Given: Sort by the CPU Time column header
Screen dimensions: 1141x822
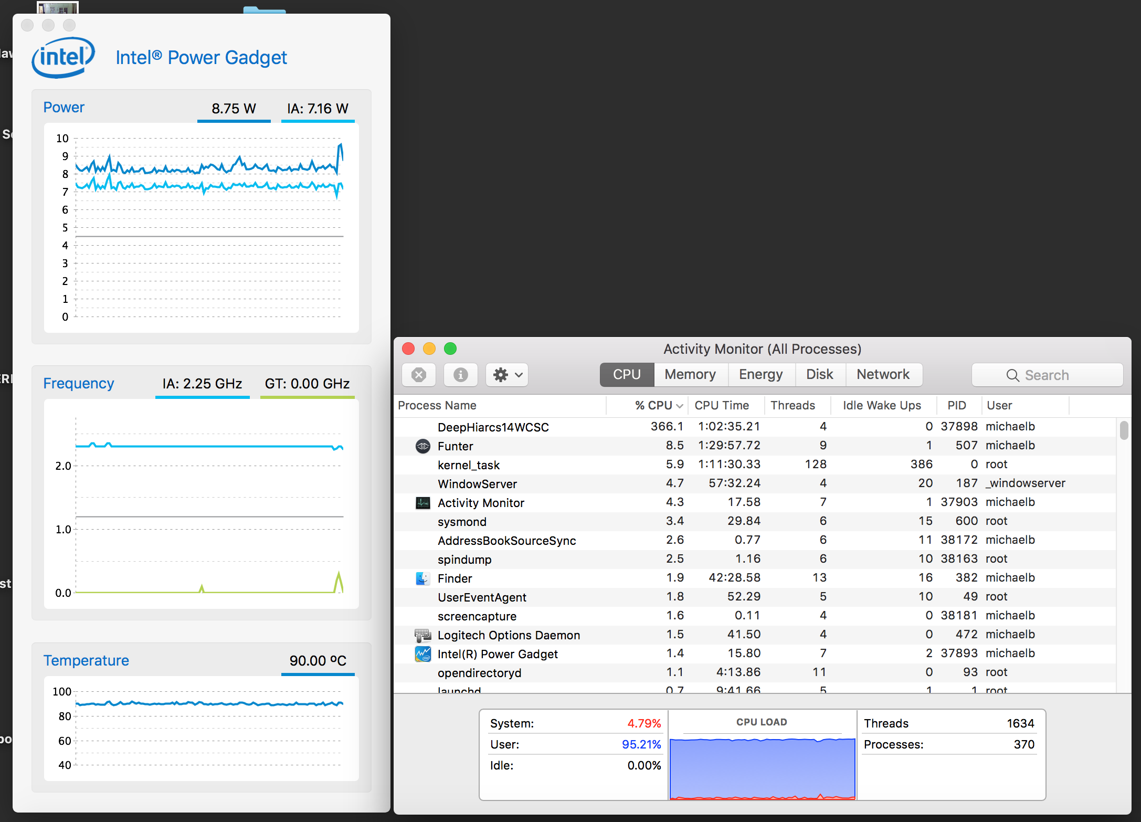Looking at the screenshot, I should tap(726, 405).
